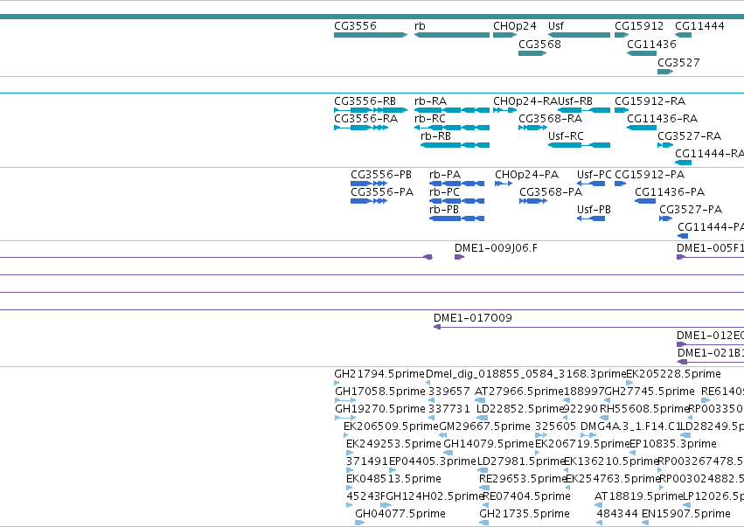Click the CHOp24-PA coding glyph
The width and height of the screenshot is (744, 527).
pos(504,184)
